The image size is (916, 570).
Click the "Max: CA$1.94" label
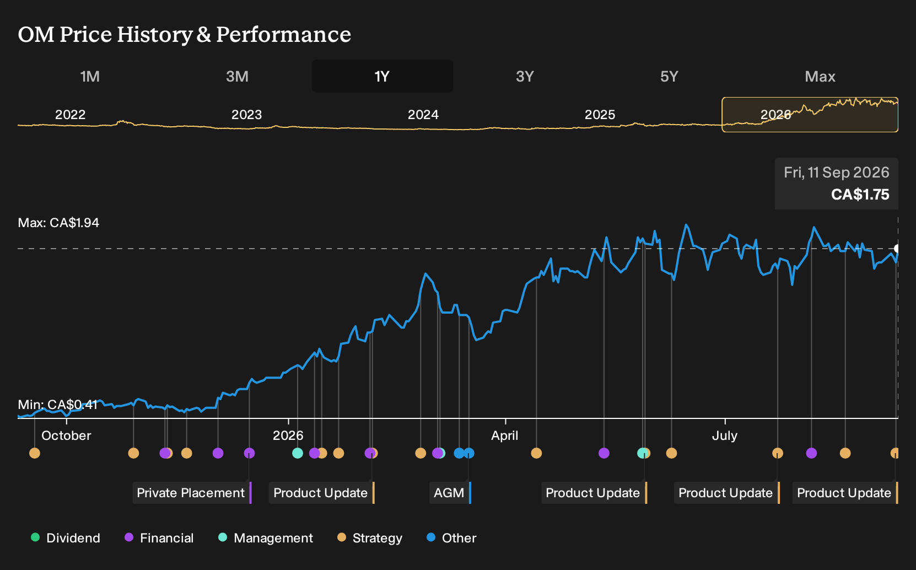[x=58, y=223]
